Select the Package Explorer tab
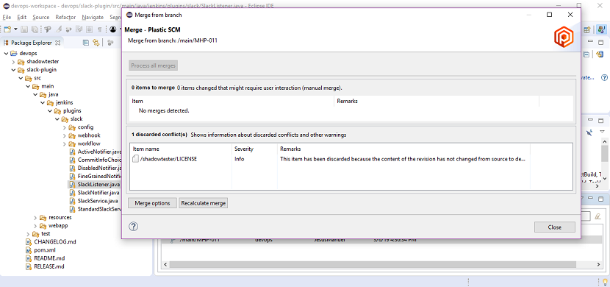 [x=31, y=43]
